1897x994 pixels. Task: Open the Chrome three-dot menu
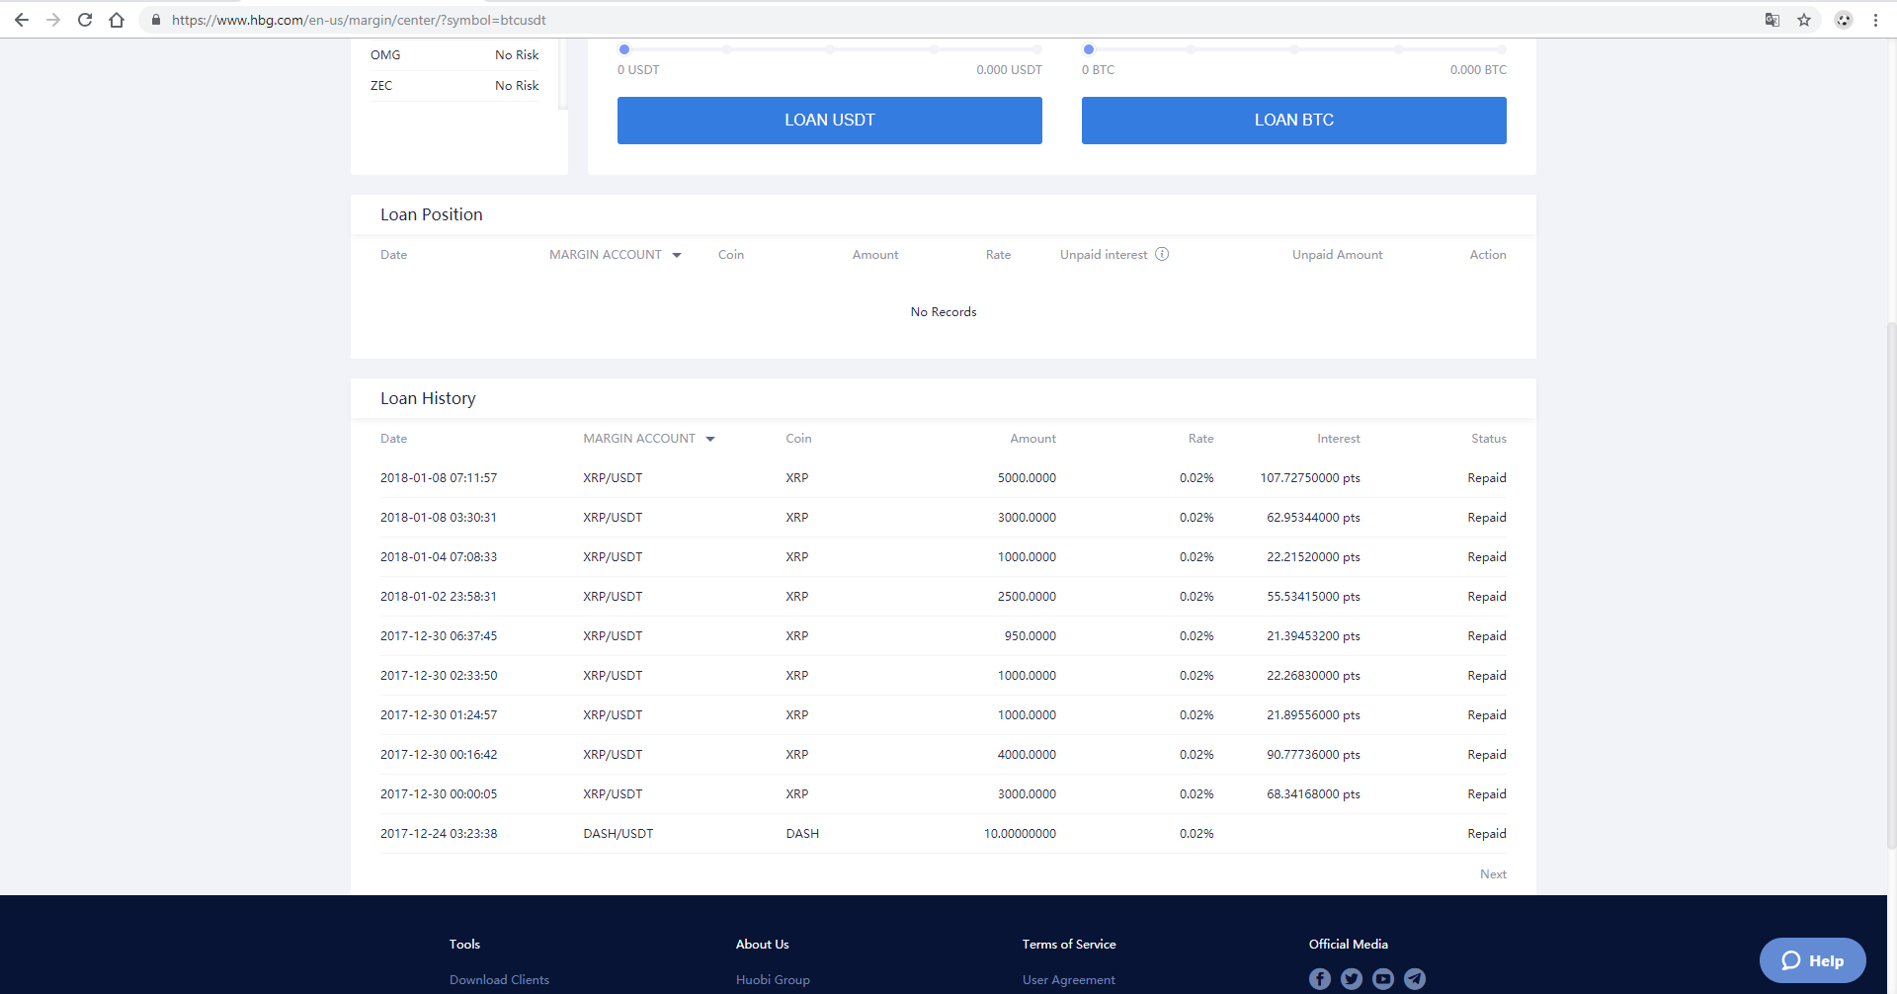coord(1875,20)
